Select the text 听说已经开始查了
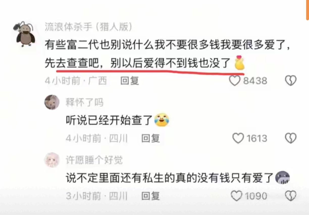This screenshot has height=215, width=309. pos(109,121)
